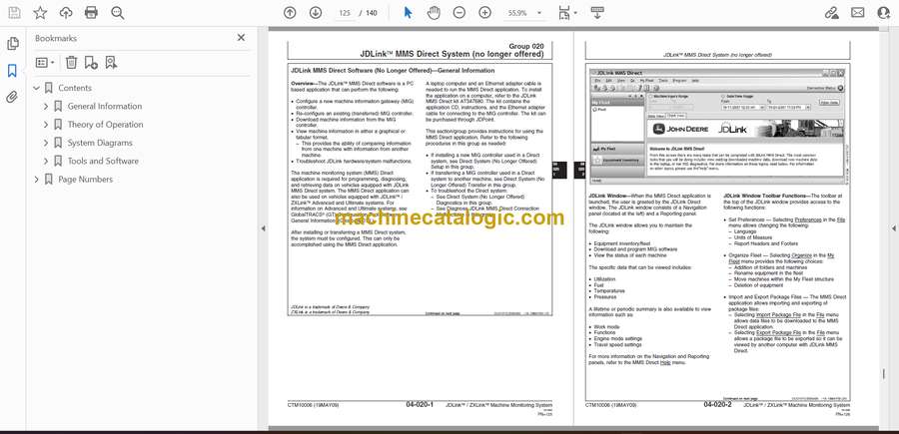Click the Bookmarks panel title
Viewport: 899px width, 434px height.
coord(56,38)
